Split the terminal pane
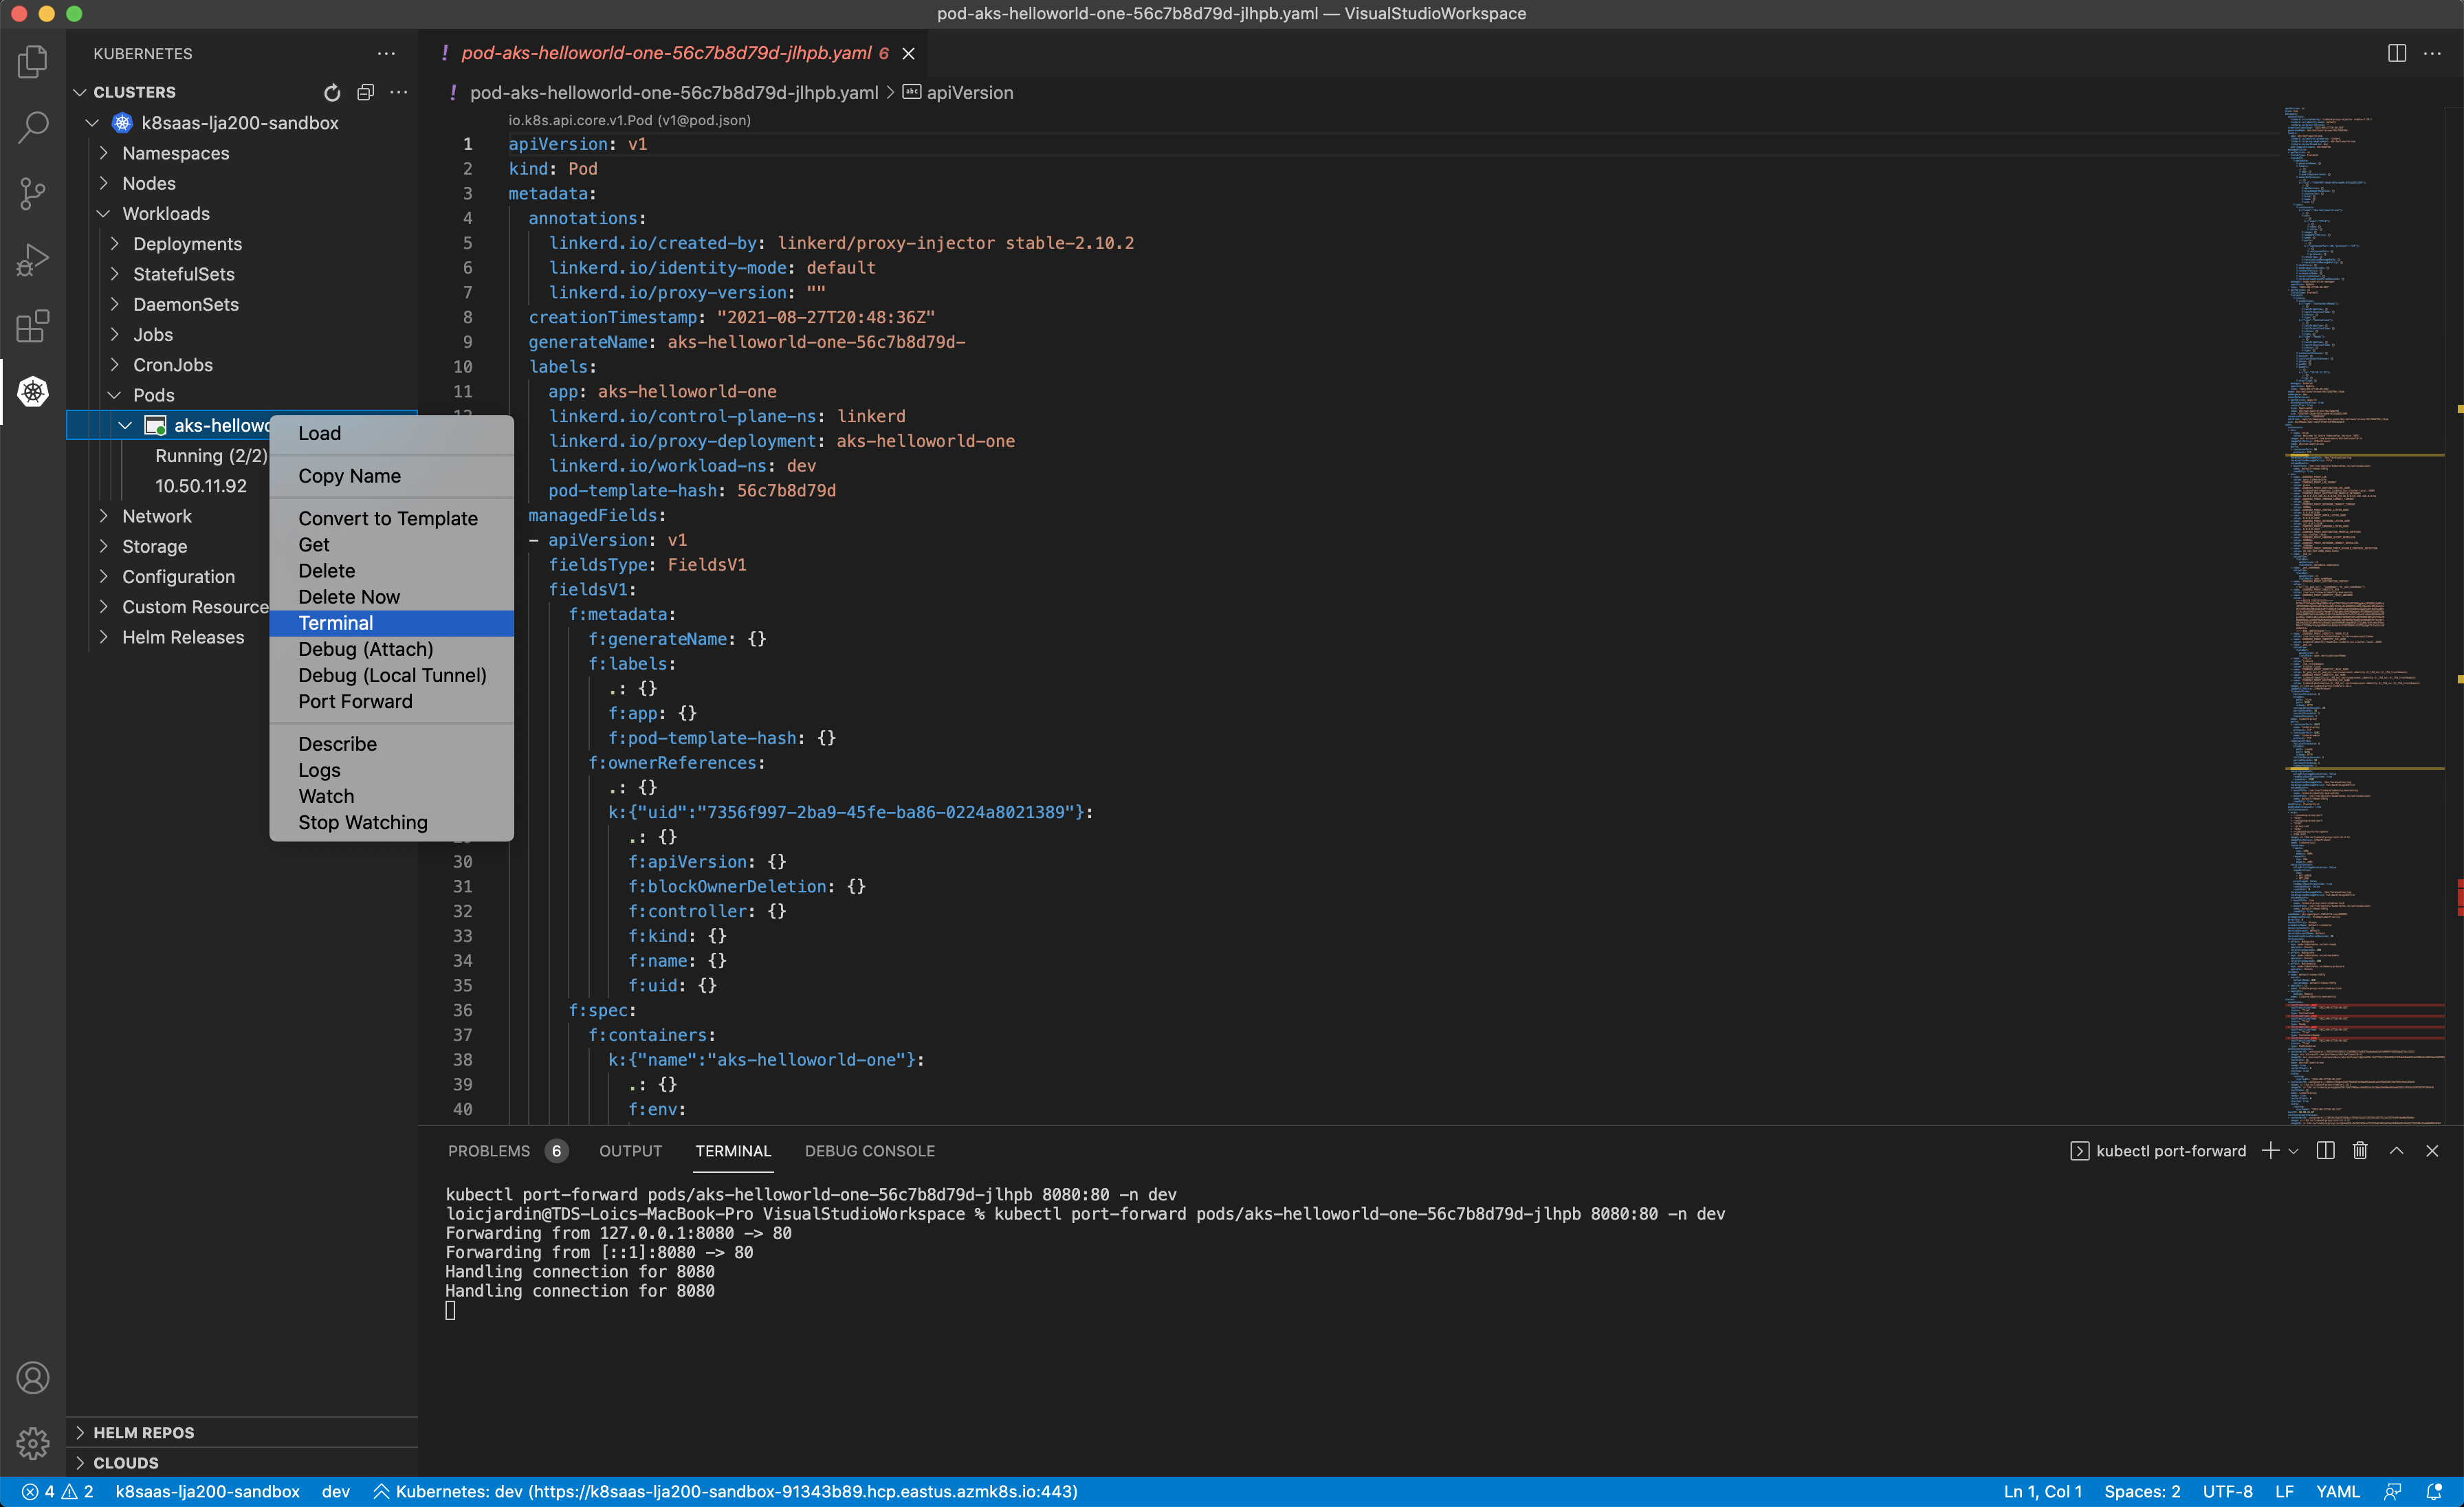 pos(2325,1151)
